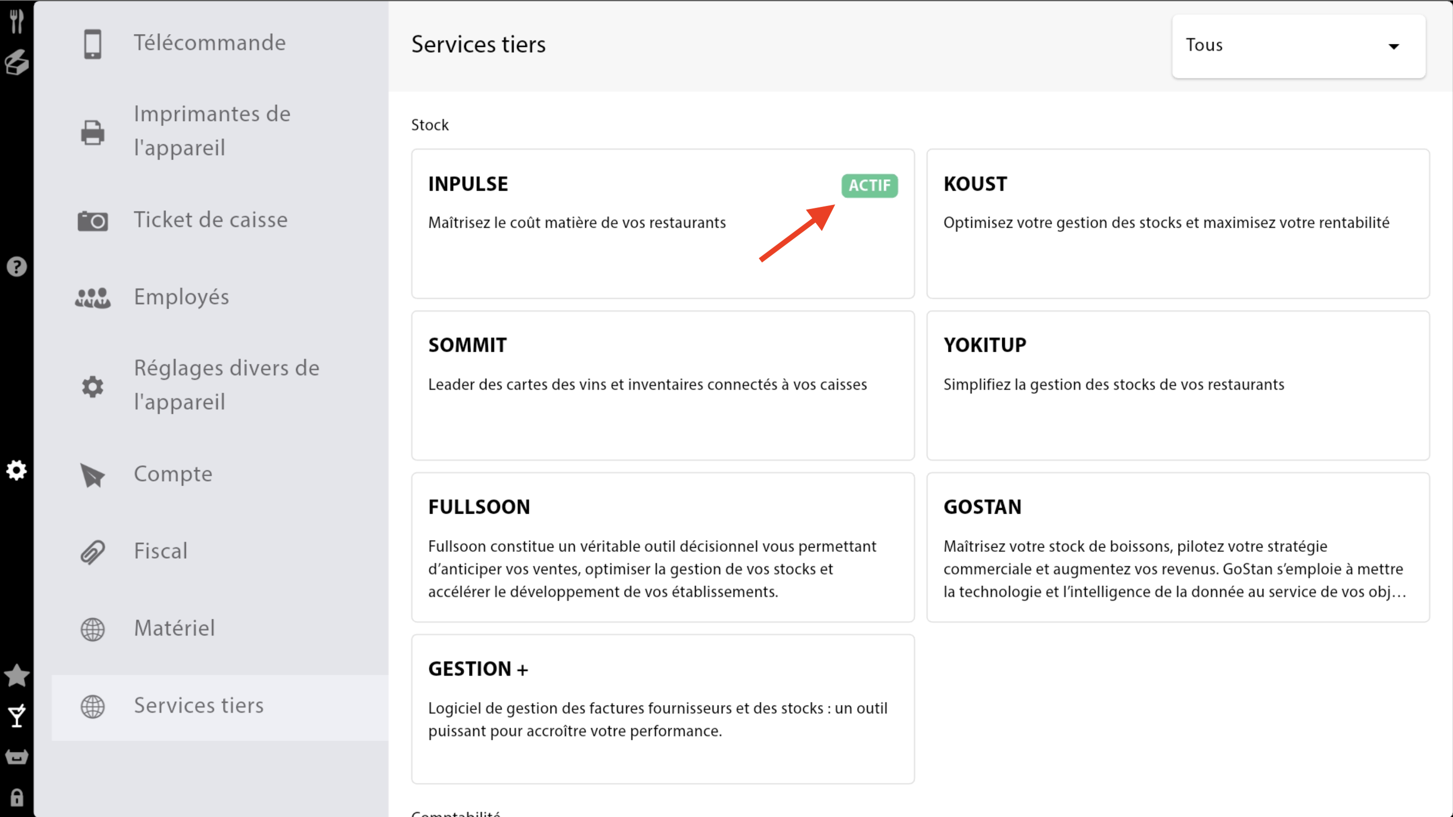Open the SOMMIT service card
This screenshot has width=1453, height=817.
[x=662, y=385]
